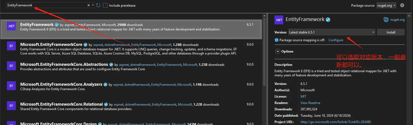
Task: Click the Description heading in details pane
Action: [x=283, y=65]
